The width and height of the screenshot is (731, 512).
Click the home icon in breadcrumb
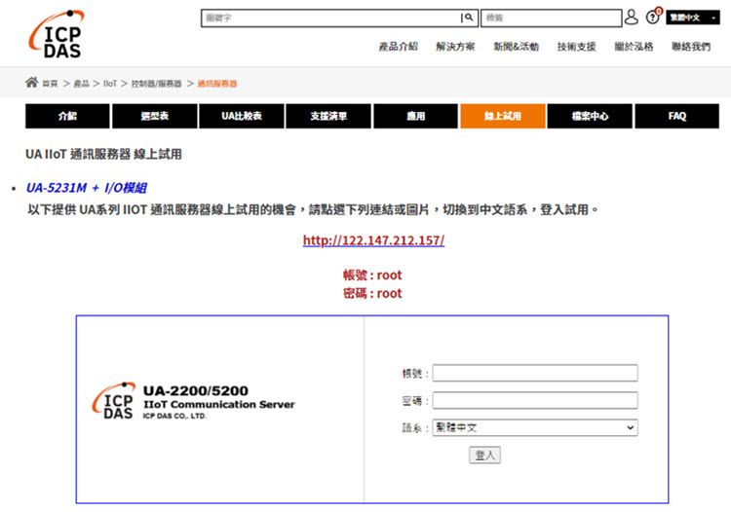point(32,83)
